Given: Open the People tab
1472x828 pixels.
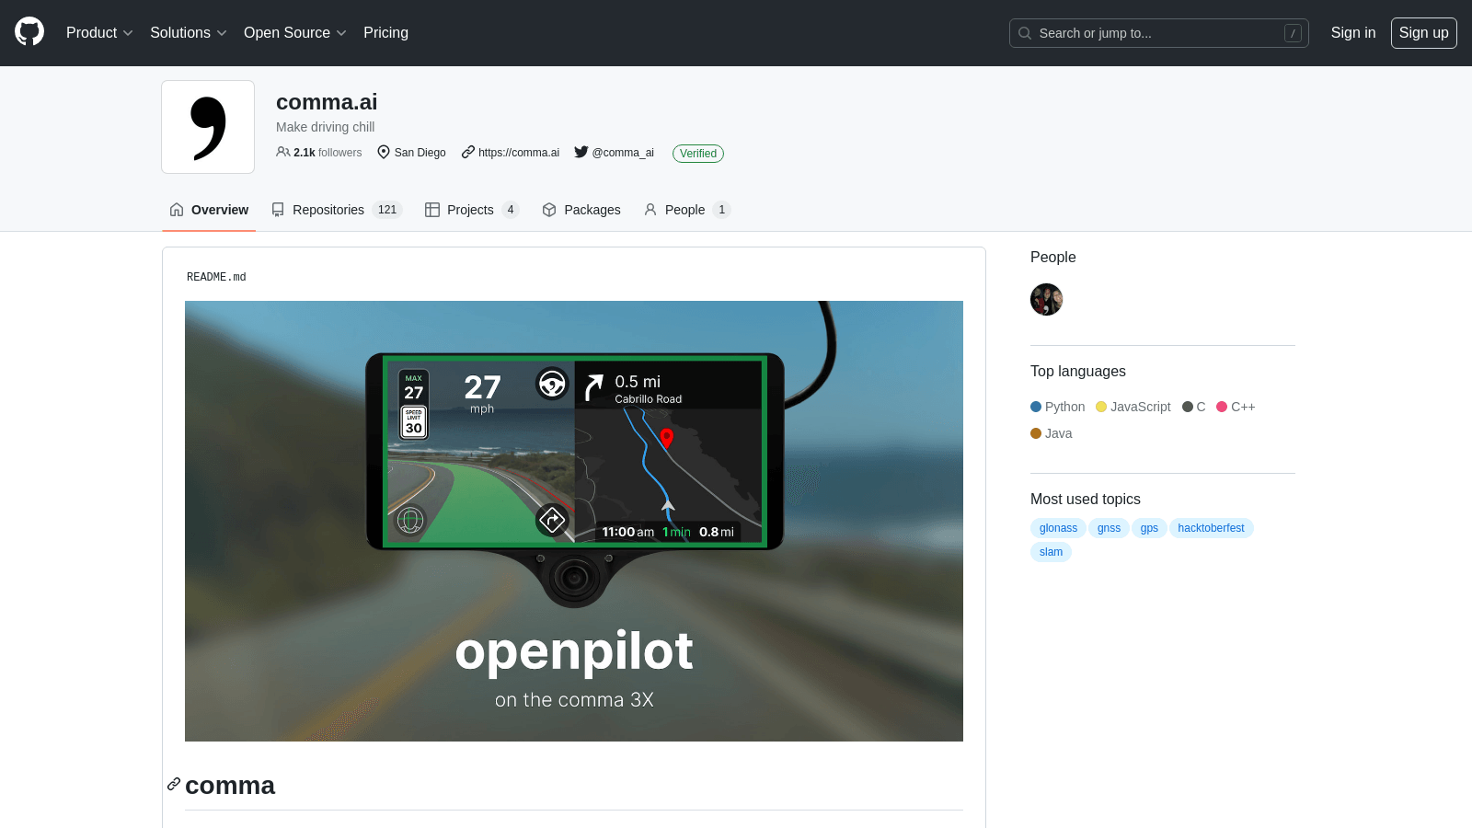Looking at the screenshot, I should coord(686,210).
